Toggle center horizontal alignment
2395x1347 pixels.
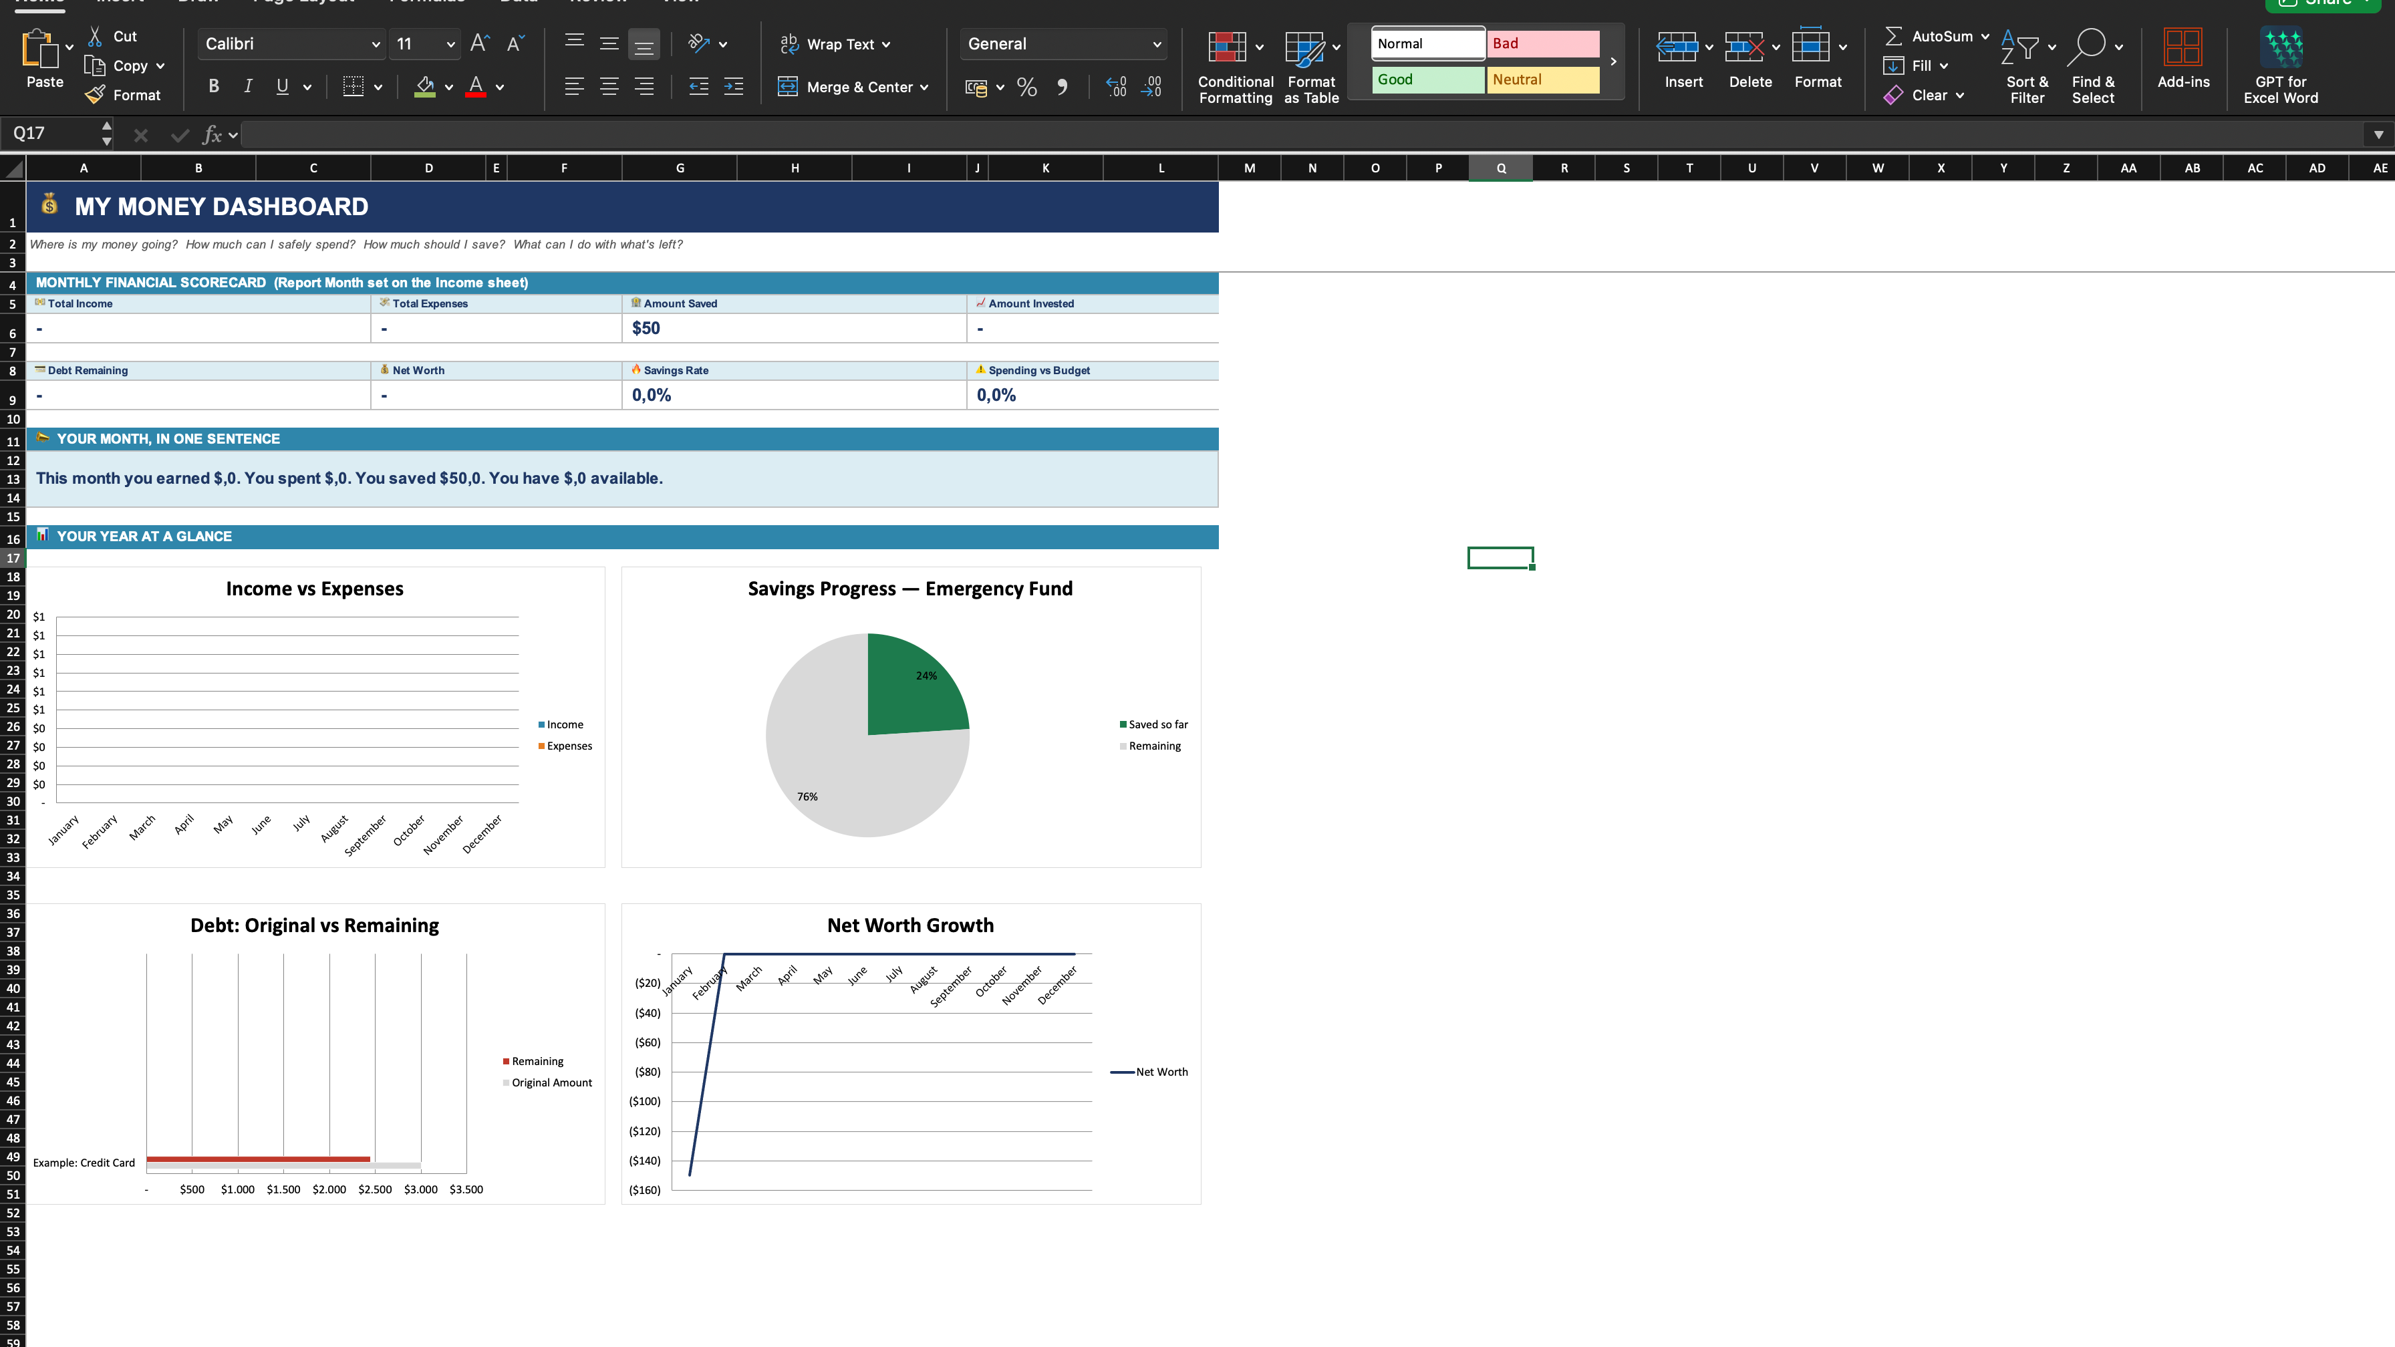pyautogui.click(x=609, y=88)
